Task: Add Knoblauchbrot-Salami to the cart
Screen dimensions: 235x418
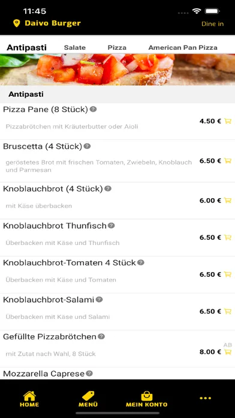Action: click(228, 311)
